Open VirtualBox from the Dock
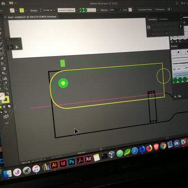Image resolution: width=188 pixels, height=188 pixels. [x=112, y=154]
